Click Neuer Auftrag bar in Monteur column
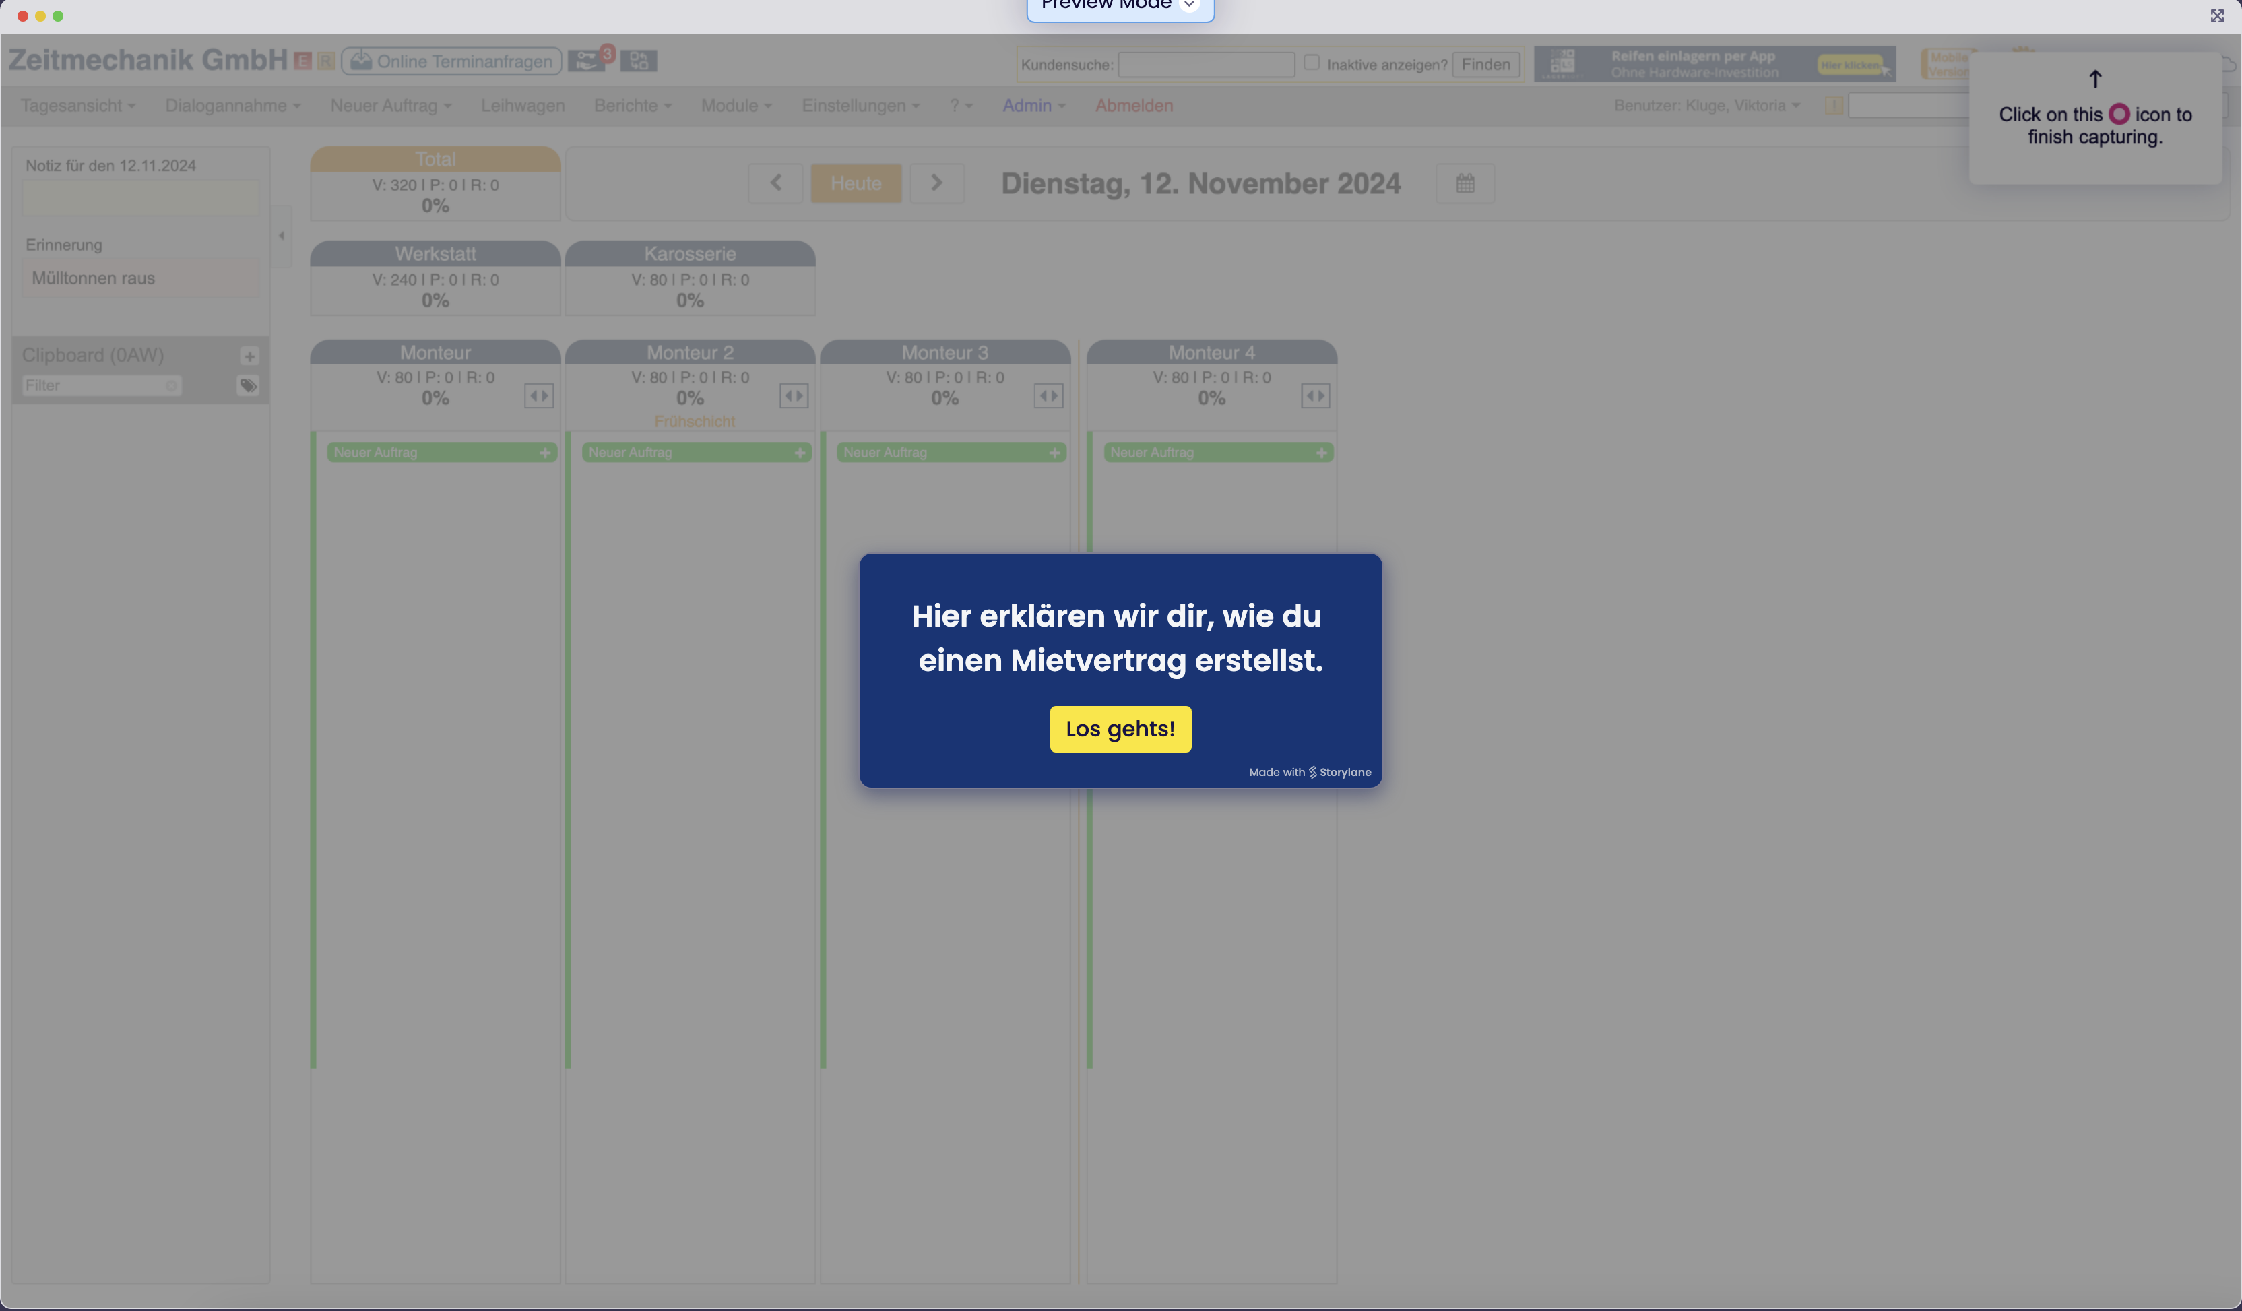The image size is (2242, 1311). click(x=442, y=453)
